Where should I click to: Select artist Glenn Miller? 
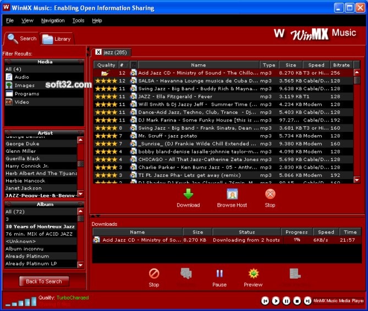coord(41,151)
